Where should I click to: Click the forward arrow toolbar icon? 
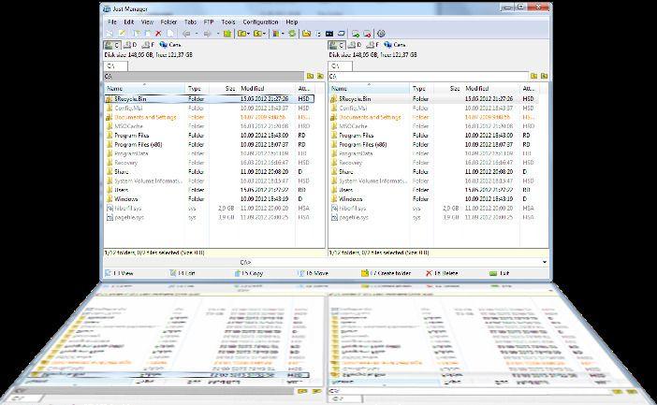(207, 34)
